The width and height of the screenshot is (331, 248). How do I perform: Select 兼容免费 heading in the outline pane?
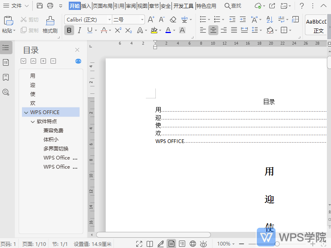(53, 131)
